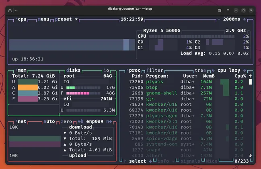Move selection up with select arrow
The image size is (261, 169).
(125, 161)
